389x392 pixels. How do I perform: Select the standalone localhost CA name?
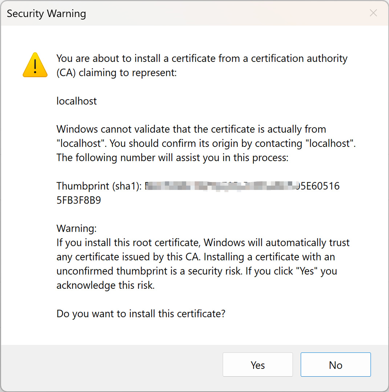[x=76, y=101]
